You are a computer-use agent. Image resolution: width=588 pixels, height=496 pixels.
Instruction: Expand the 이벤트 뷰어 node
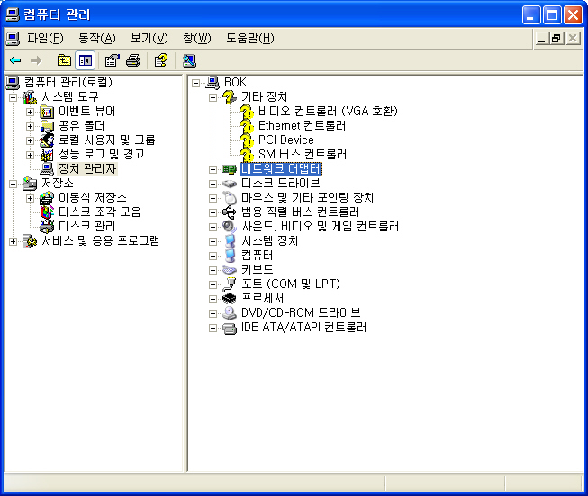pyautogui.click(x=31, y=112)
